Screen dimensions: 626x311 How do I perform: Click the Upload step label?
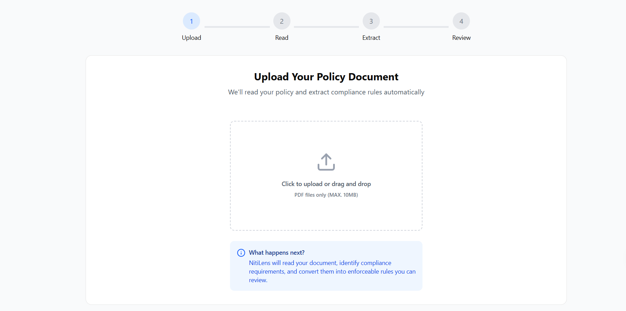tap(191, 38)
